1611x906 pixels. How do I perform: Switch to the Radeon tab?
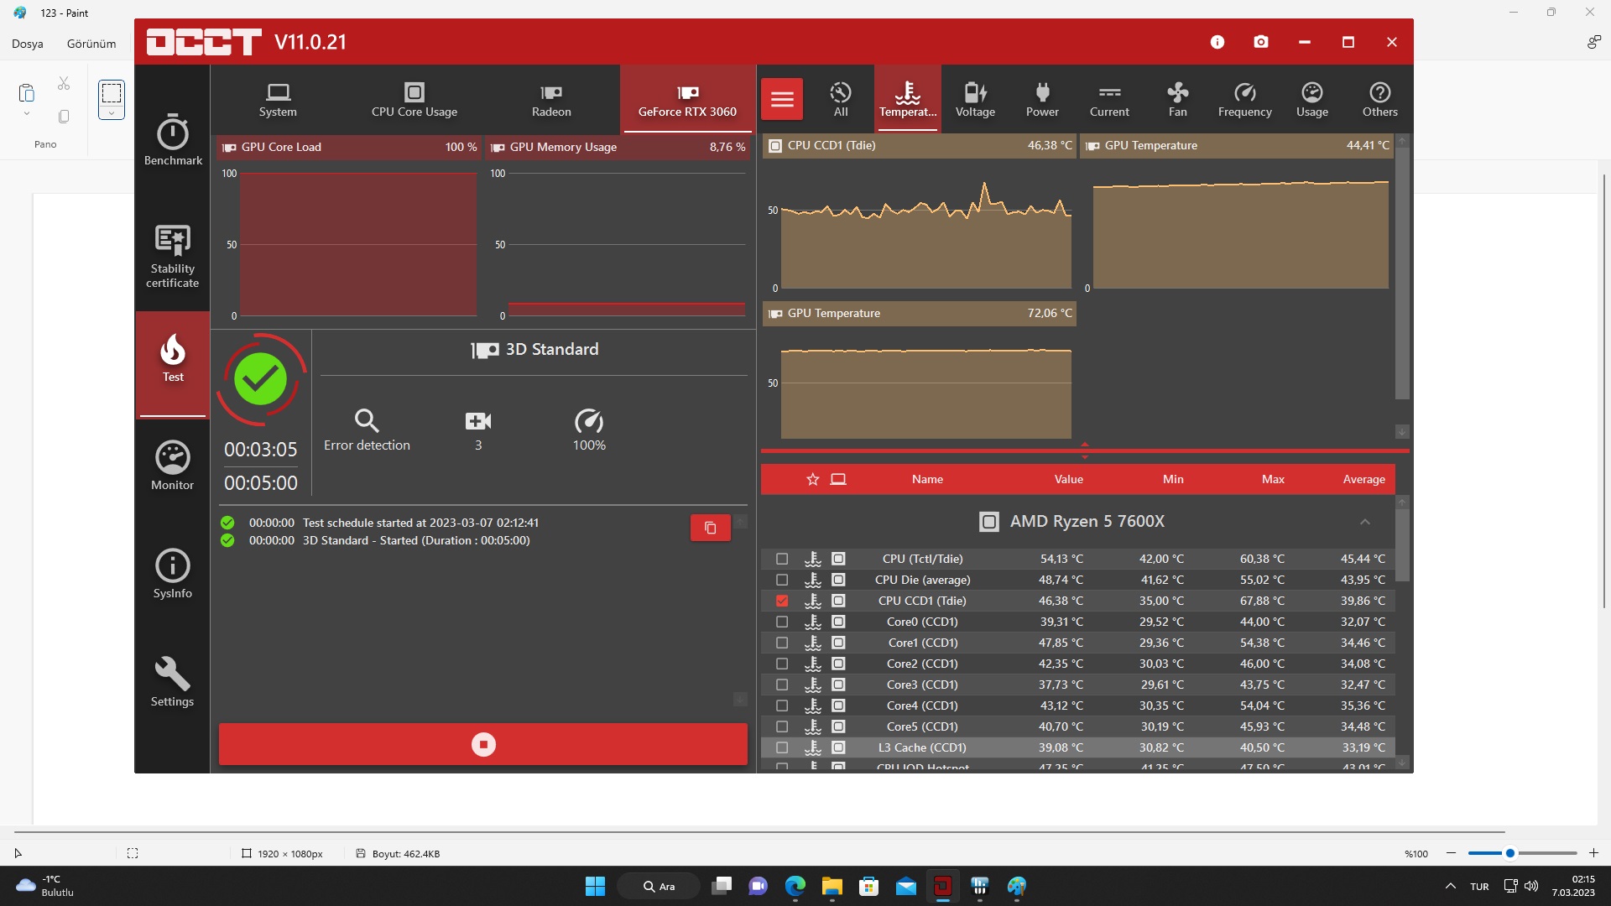point(551,99)
